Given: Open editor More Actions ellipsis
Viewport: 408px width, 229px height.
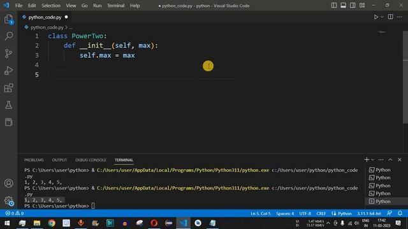Looking at the screenshot, I should pos(400,17).
